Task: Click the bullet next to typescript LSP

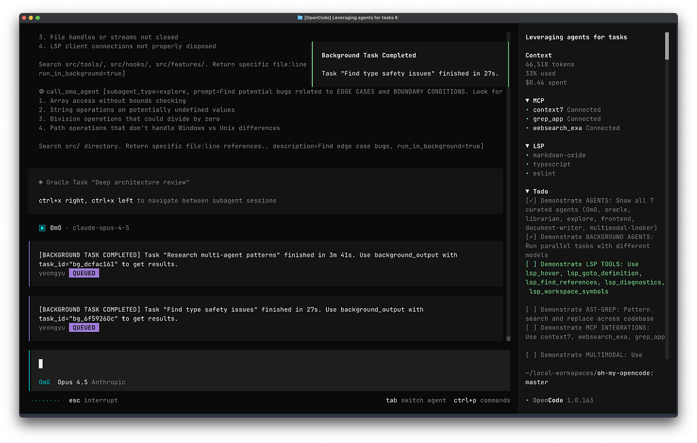Action: pos(527,164)
